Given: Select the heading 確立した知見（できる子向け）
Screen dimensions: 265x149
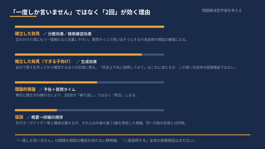Looking at the screenshot, I should [44, 61].
